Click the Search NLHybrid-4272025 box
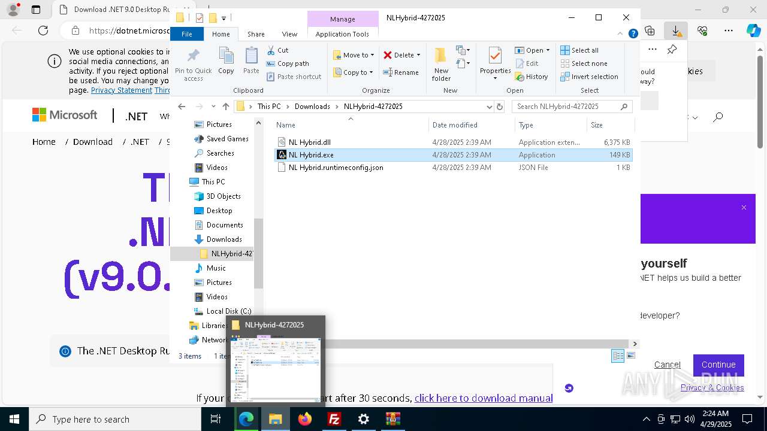767x431 pixels. 572,107
